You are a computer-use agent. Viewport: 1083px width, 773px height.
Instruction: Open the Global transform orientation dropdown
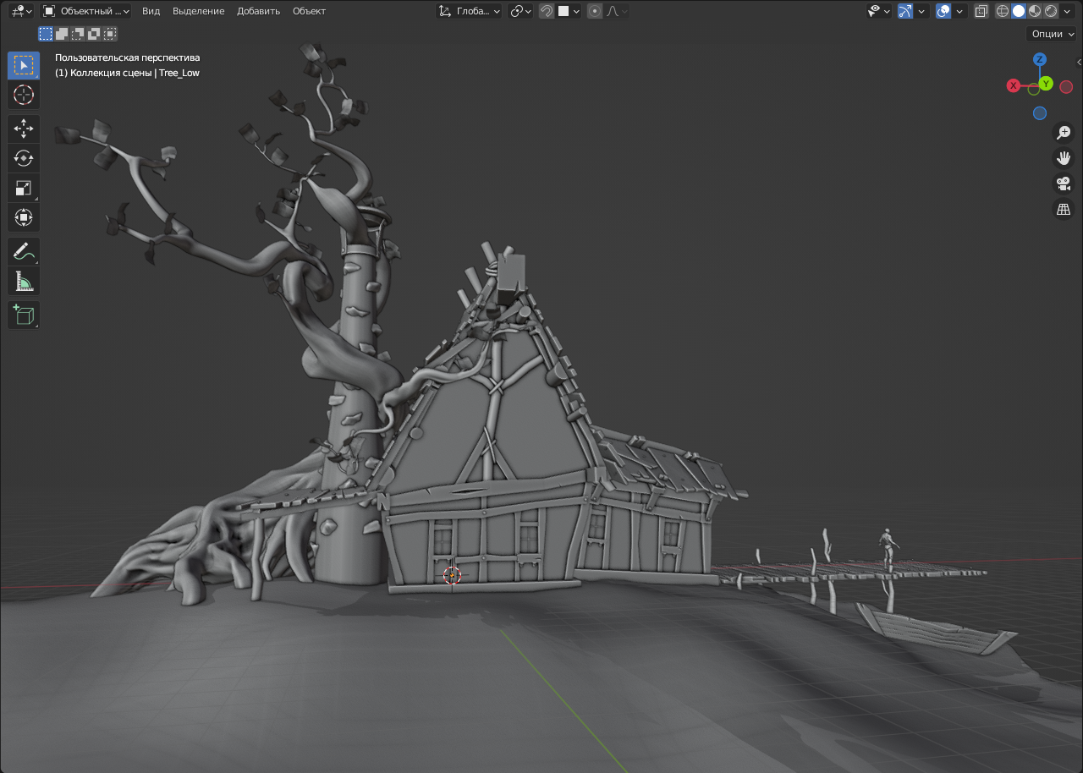(470, 11)
